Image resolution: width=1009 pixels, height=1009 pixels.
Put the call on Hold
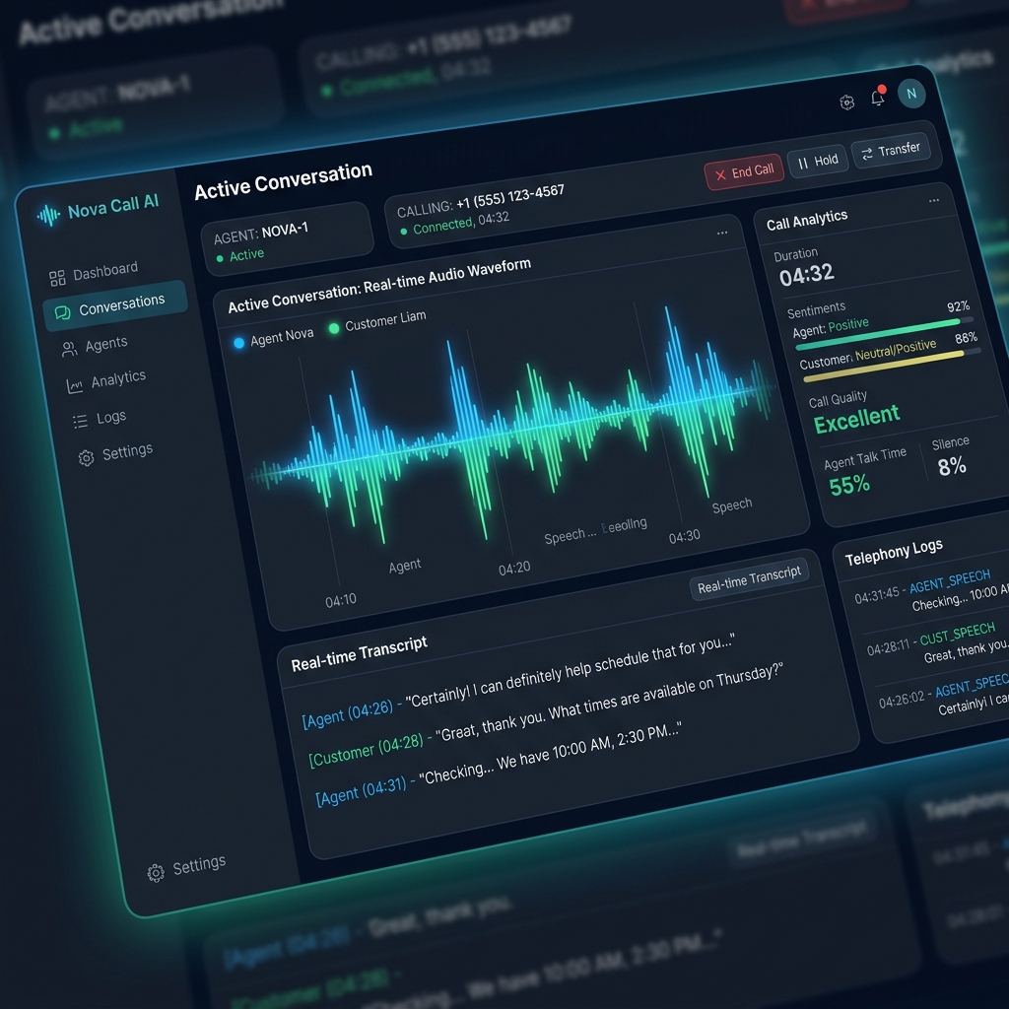point(818,161)
